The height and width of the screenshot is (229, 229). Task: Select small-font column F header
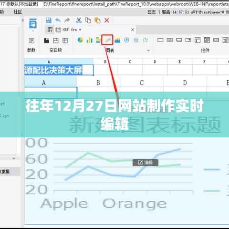(204, 62)
